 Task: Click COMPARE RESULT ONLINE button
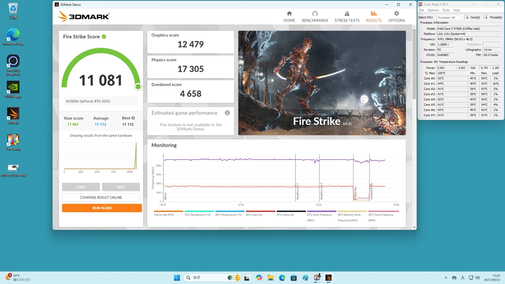coord(101,197)
